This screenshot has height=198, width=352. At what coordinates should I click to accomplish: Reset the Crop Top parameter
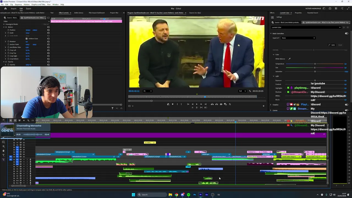[48, 53]
